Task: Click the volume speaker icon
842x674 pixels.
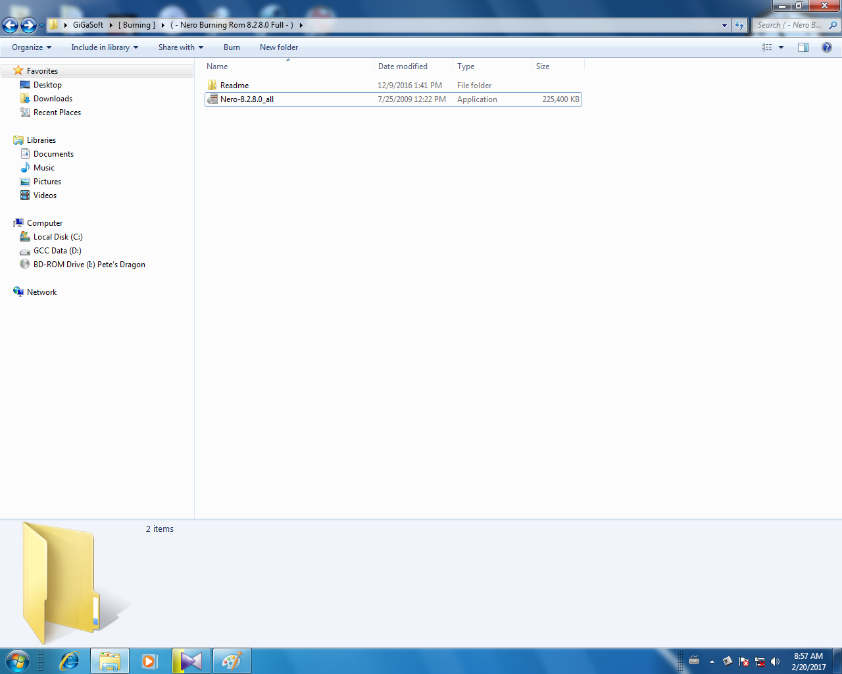Action: (775, 661)
